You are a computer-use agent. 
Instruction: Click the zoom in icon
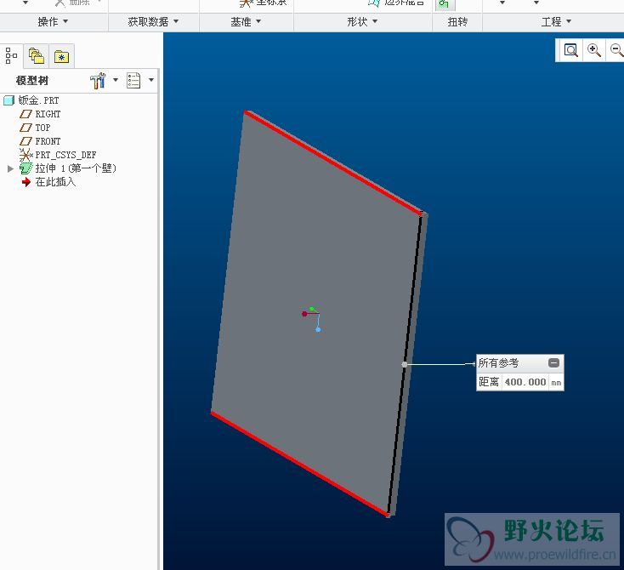point(593,50)
